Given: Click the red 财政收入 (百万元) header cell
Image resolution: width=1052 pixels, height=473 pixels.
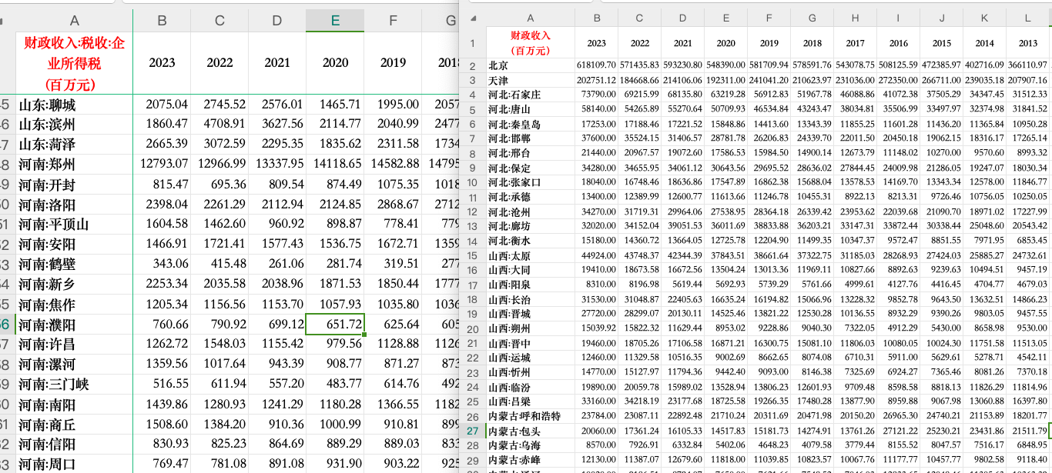Looking at the screenshot, I should pyautogui.click(x=530, y=42).
